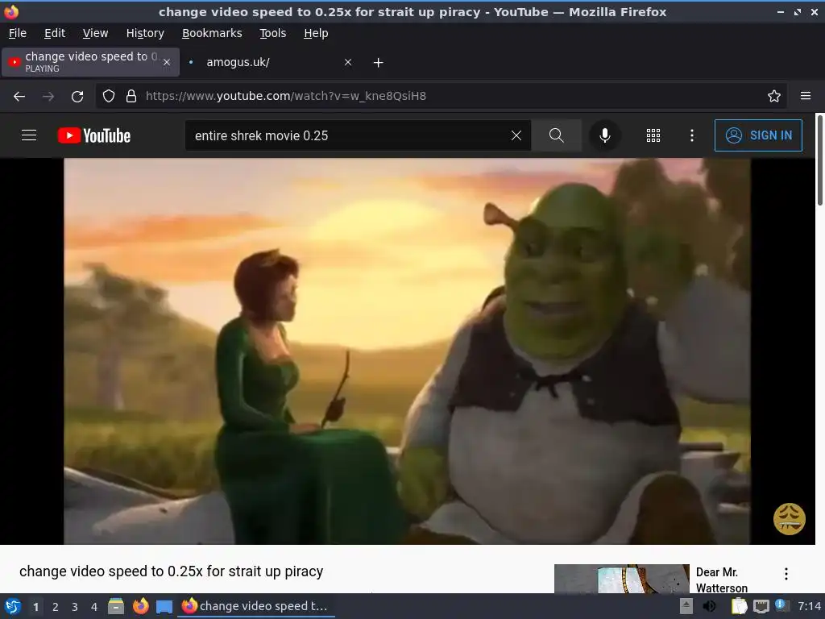
Task: Switch to workspace 3
Action: 75,607
